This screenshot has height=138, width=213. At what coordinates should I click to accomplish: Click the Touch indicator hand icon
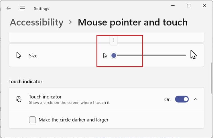(x=19, y=99)
